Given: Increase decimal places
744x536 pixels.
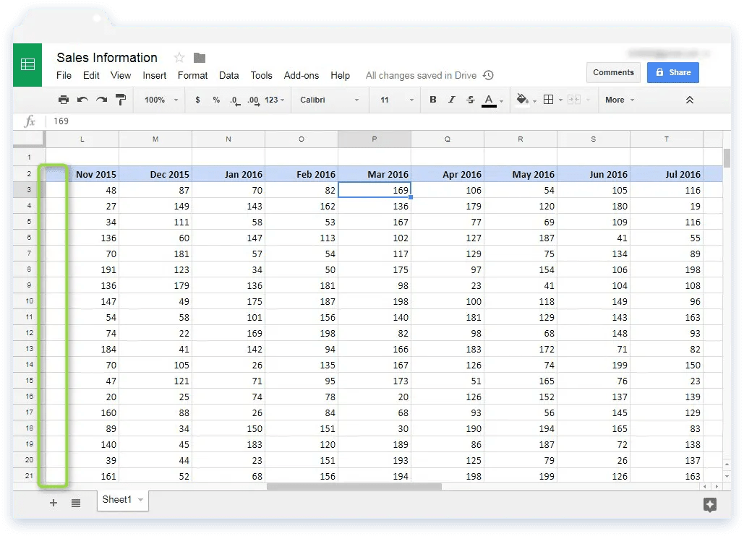Looking at the screenshot, I should 253,100.
